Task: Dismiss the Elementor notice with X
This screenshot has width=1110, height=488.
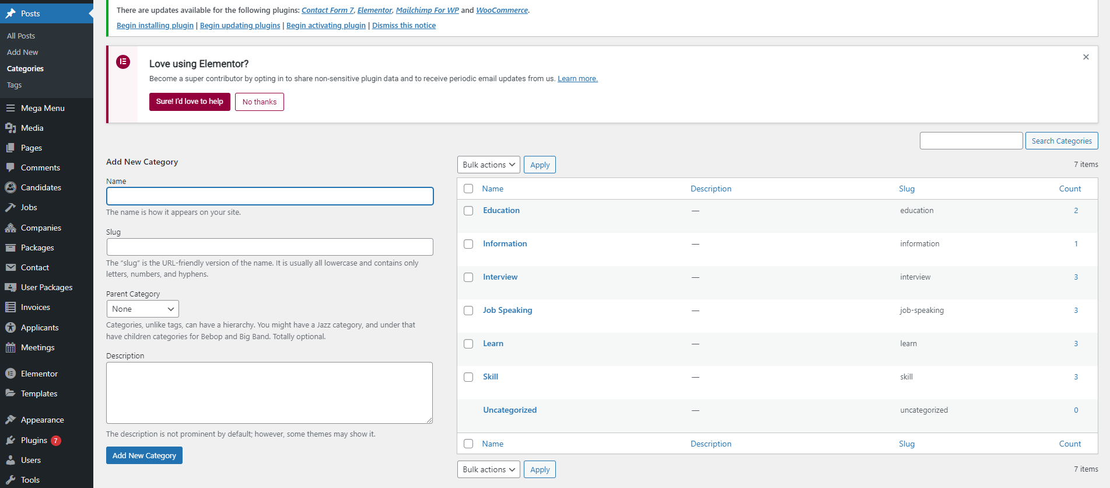Action: pos(1086,57)
